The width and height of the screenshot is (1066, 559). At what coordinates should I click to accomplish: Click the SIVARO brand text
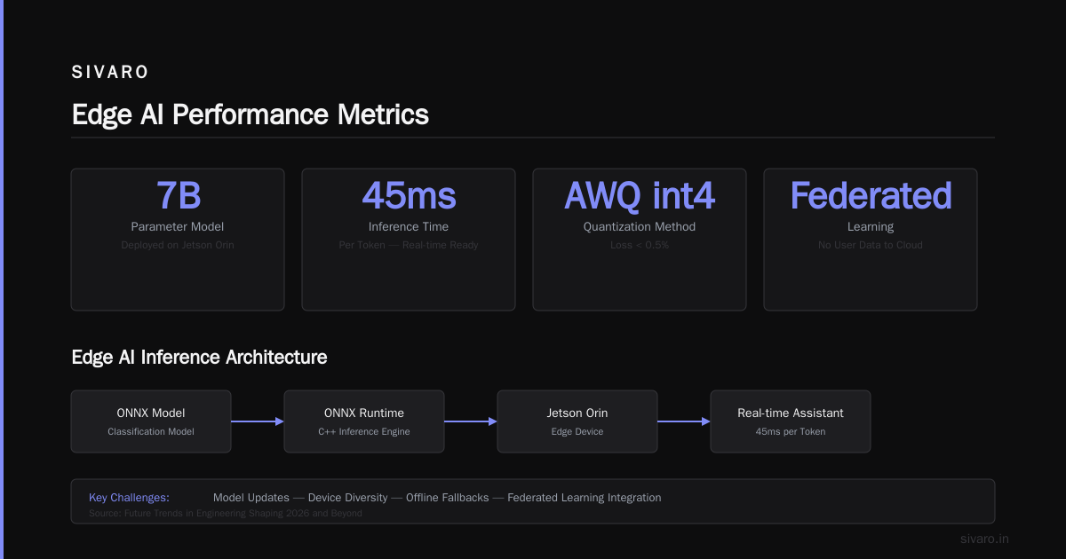[110, 73]
